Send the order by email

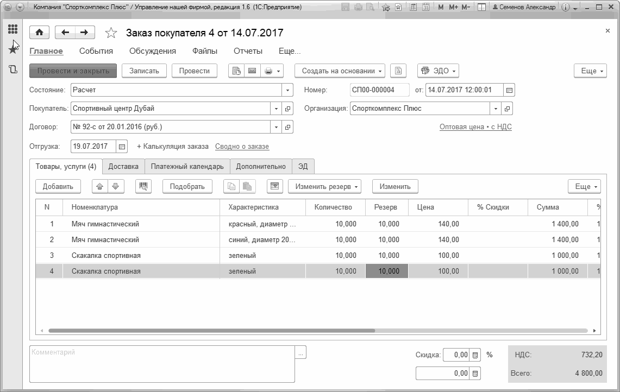point(252,71)
